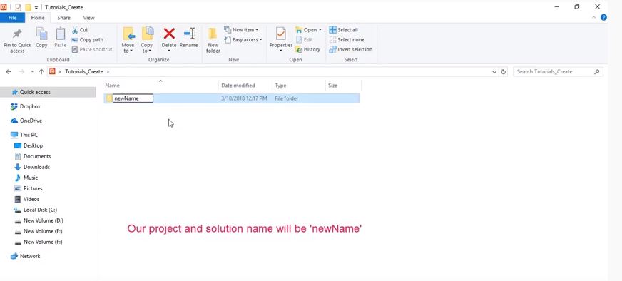Open the Properties ribbon button
Image resolution: width=622 pixels, height=281 pixels.
281,40
